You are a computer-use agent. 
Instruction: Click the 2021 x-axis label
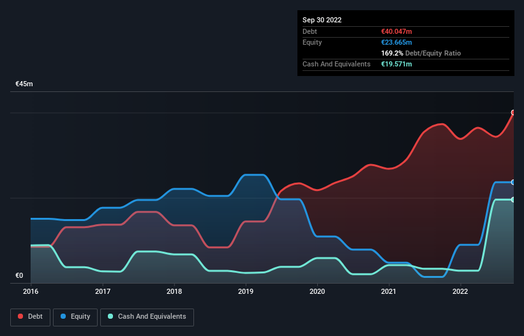[x=389, y=291]
